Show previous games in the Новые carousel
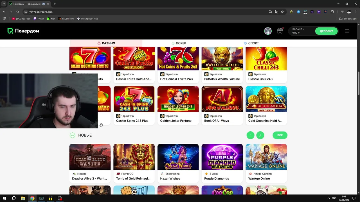This screenshot has width=360, height=202. pos(250,135)
